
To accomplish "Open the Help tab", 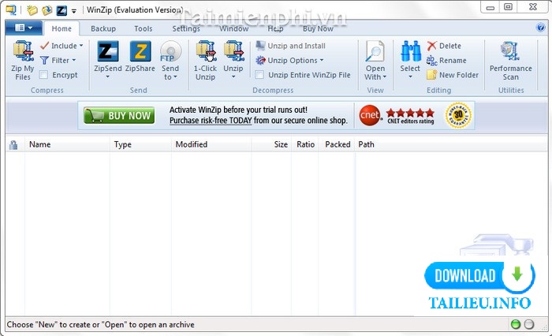I will pos(275,28).
